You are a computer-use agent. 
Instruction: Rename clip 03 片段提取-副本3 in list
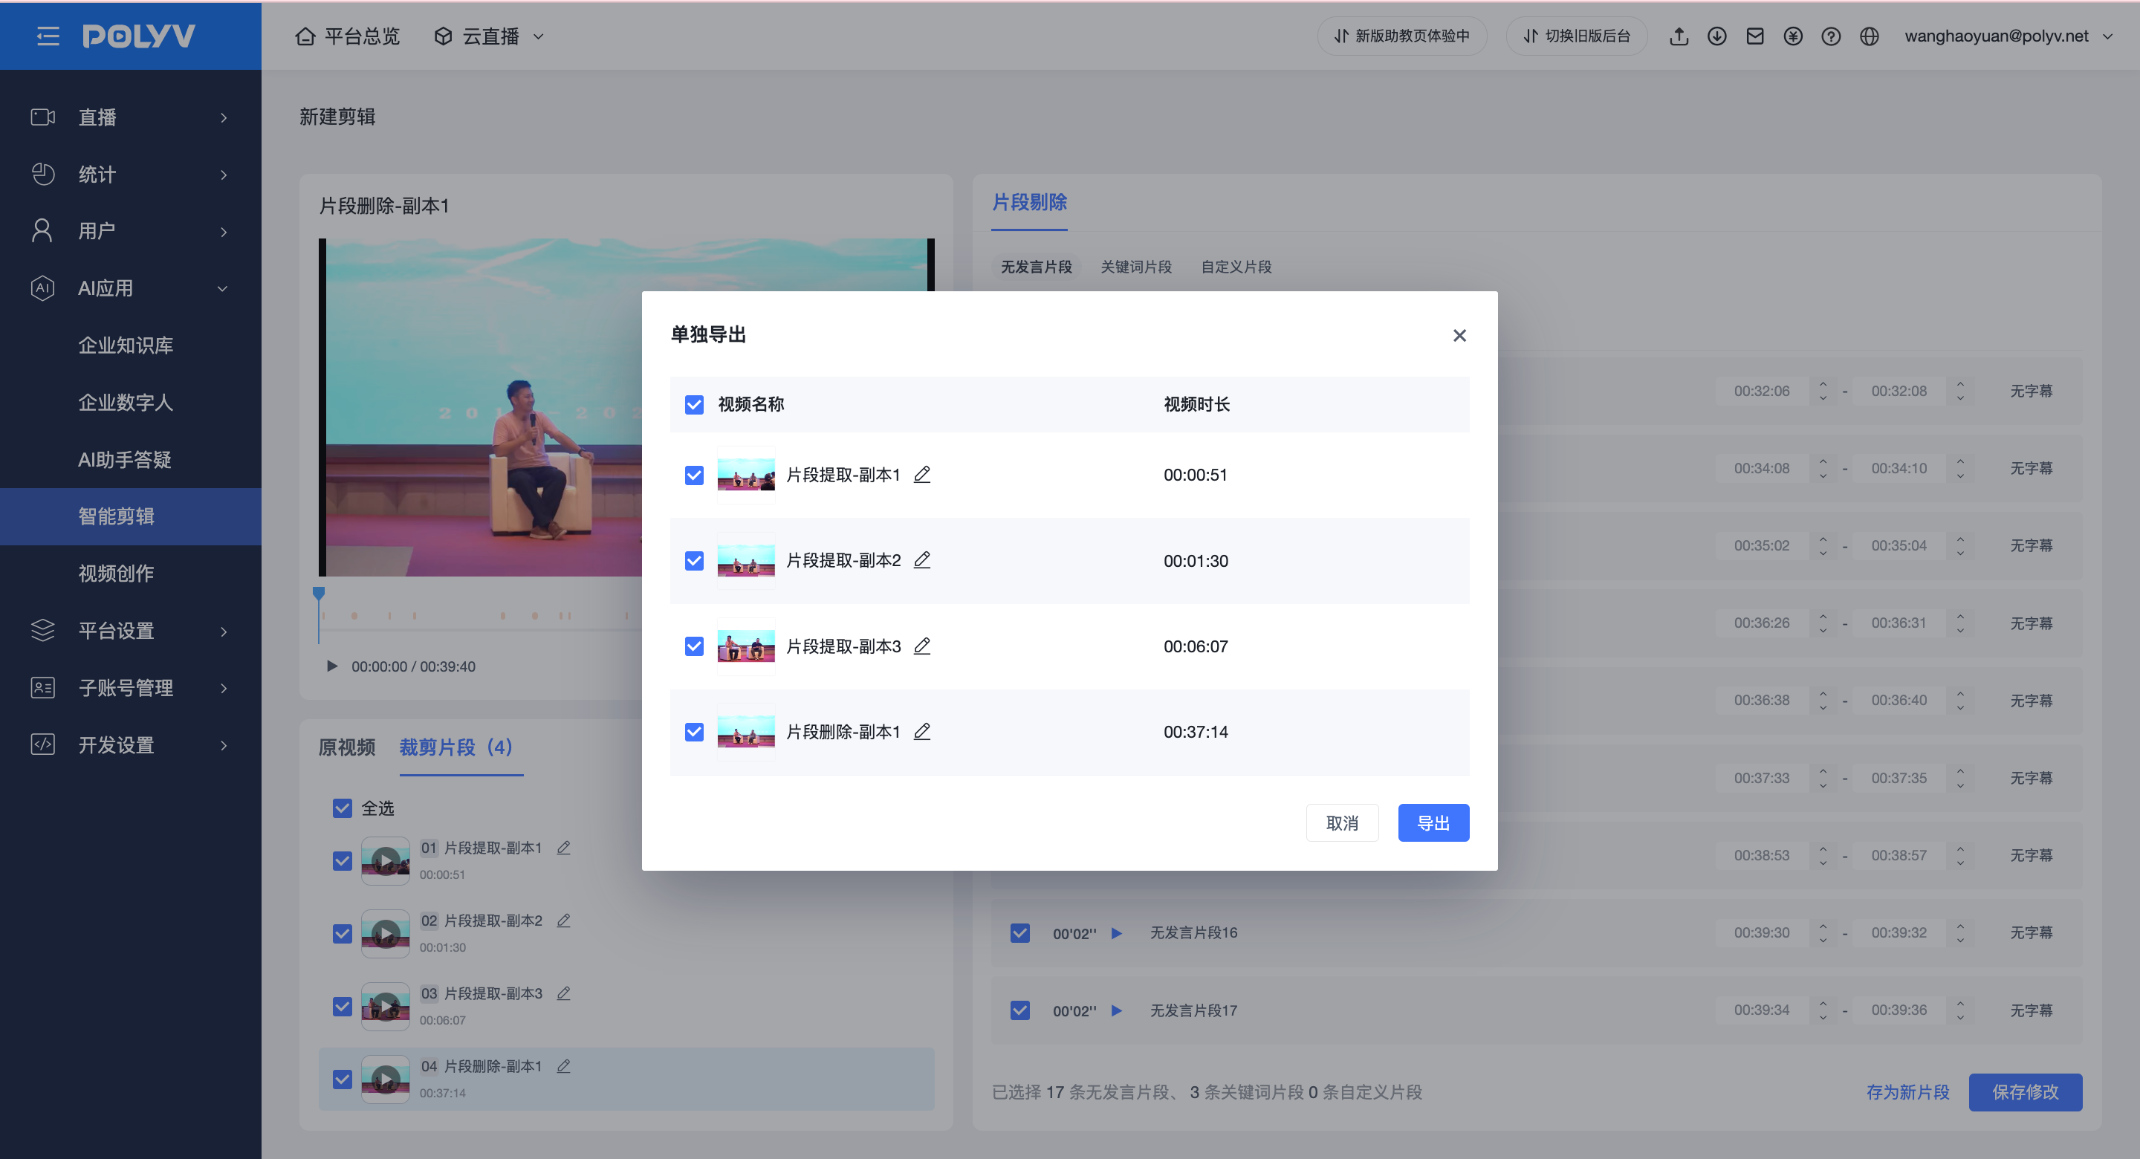pos(564,993)
